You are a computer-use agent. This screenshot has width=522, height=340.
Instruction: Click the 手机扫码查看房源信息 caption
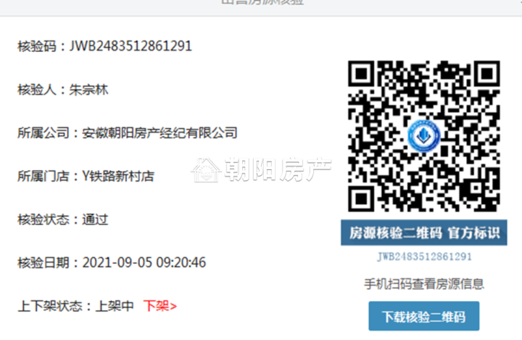point(424,284)
